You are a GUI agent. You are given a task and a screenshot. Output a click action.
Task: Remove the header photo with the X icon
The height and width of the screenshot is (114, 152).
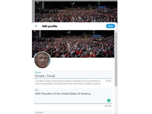point(77,44)
